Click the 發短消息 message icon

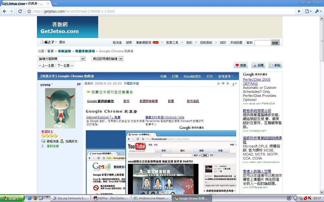point(43,141)
